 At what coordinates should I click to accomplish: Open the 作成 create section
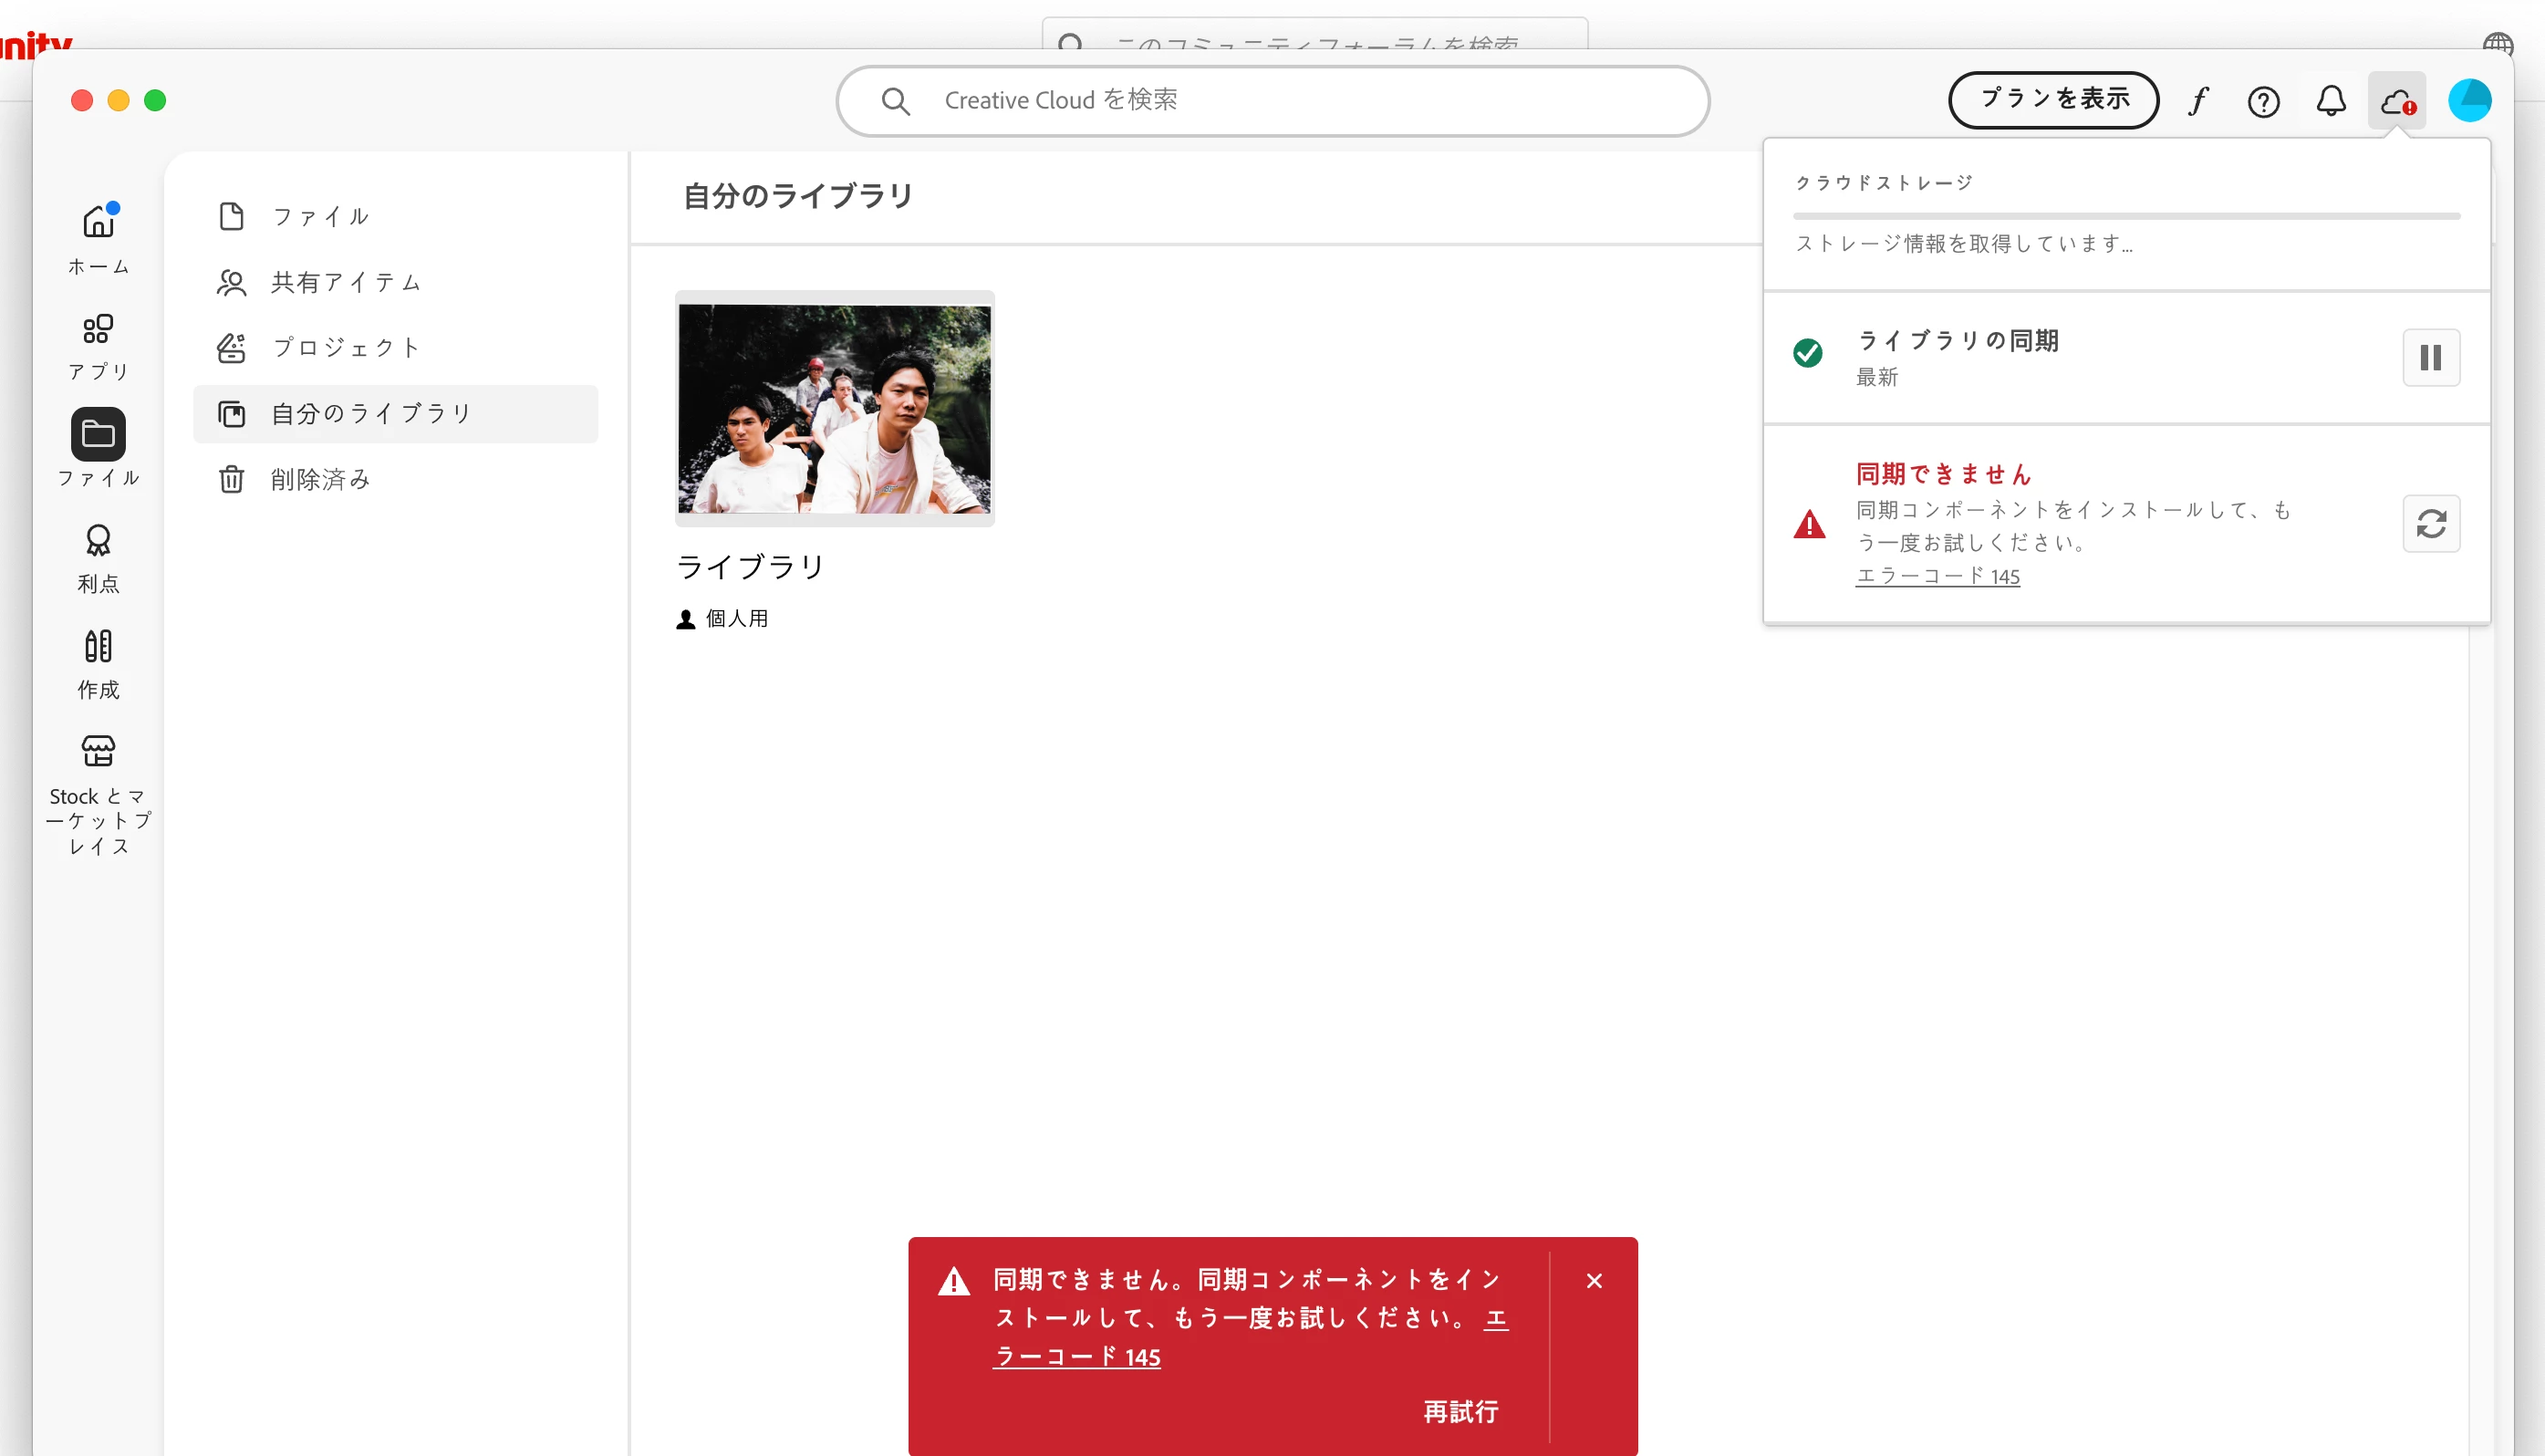98,647
